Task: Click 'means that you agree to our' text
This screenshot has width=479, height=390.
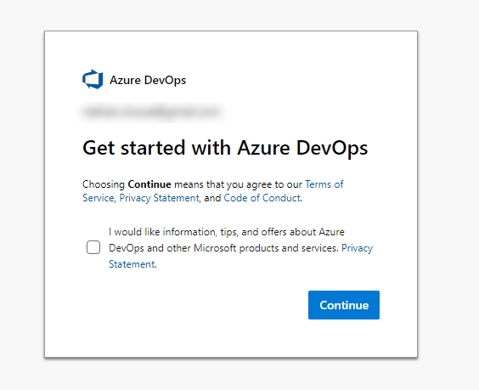Action: 238,184
